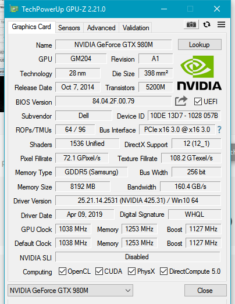The height and width of the screenshot is (304, 235).
Task: Click the BIOS export share icon
Action: click(181, 101)
